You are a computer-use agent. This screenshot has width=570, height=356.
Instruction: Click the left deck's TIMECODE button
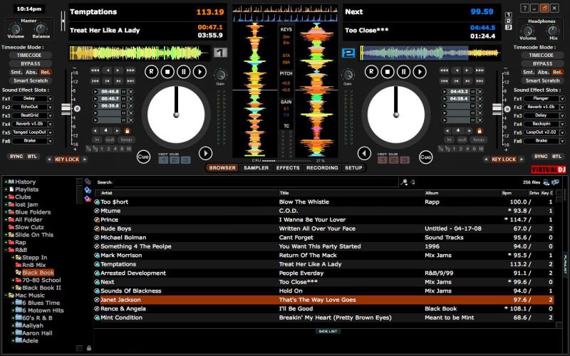coord(30,56)
